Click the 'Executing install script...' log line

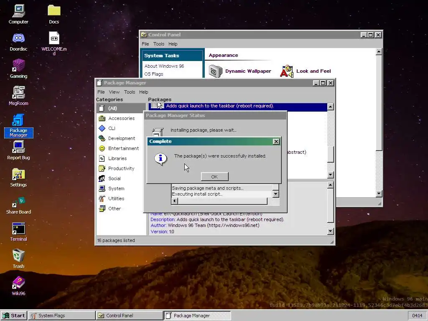coord(197,194)
